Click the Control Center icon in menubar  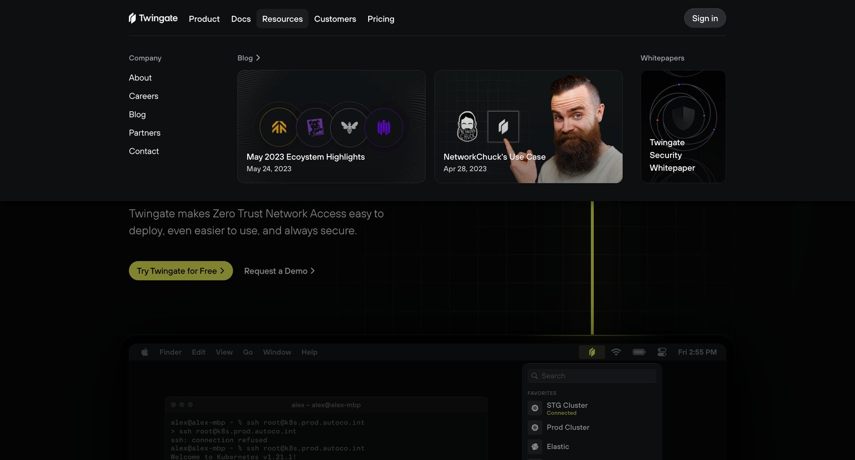point(662,352)
